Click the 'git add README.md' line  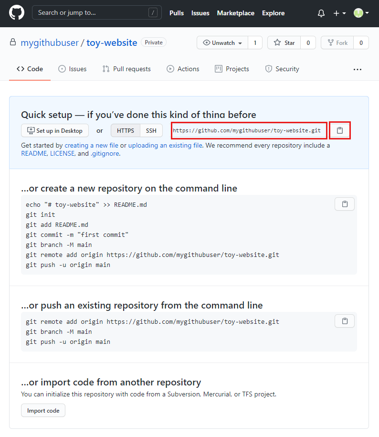[57, 224]
